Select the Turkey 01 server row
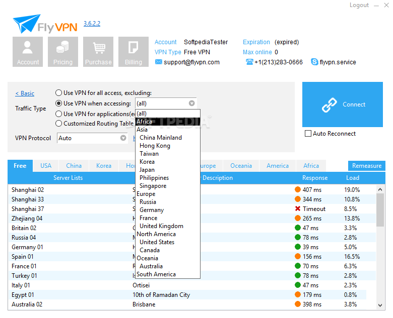Viewport: 393px width, 318px height. [192, 275]
